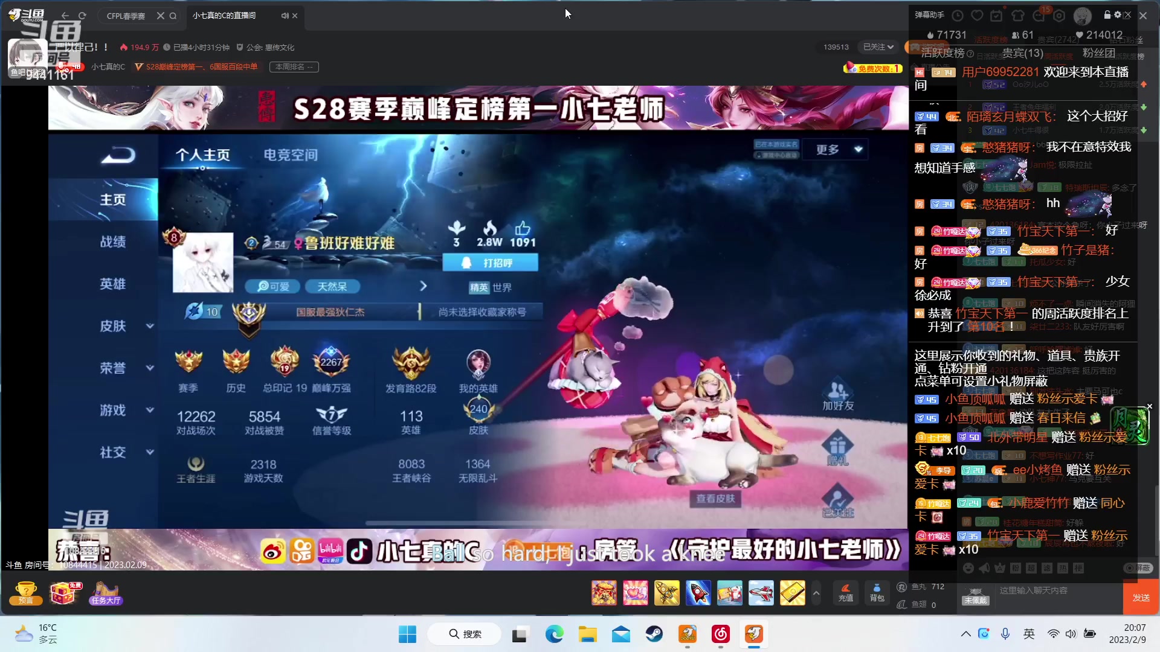Send the gold bar gift icon
This screenshot has height=652, width=1160.
pyautogui.click(x=793, y=593)
